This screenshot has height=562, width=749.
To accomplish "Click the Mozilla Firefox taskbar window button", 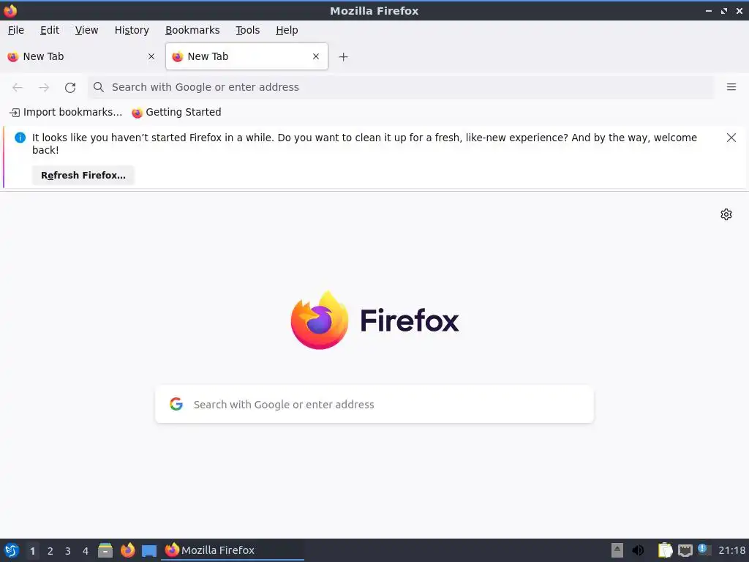I will pyautogui.click(x=233, y=550).
